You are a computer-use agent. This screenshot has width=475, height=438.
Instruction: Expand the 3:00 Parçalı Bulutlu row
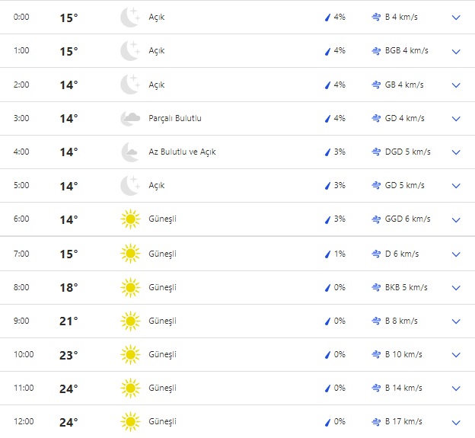pyautogui.click(x=456, y=119)
